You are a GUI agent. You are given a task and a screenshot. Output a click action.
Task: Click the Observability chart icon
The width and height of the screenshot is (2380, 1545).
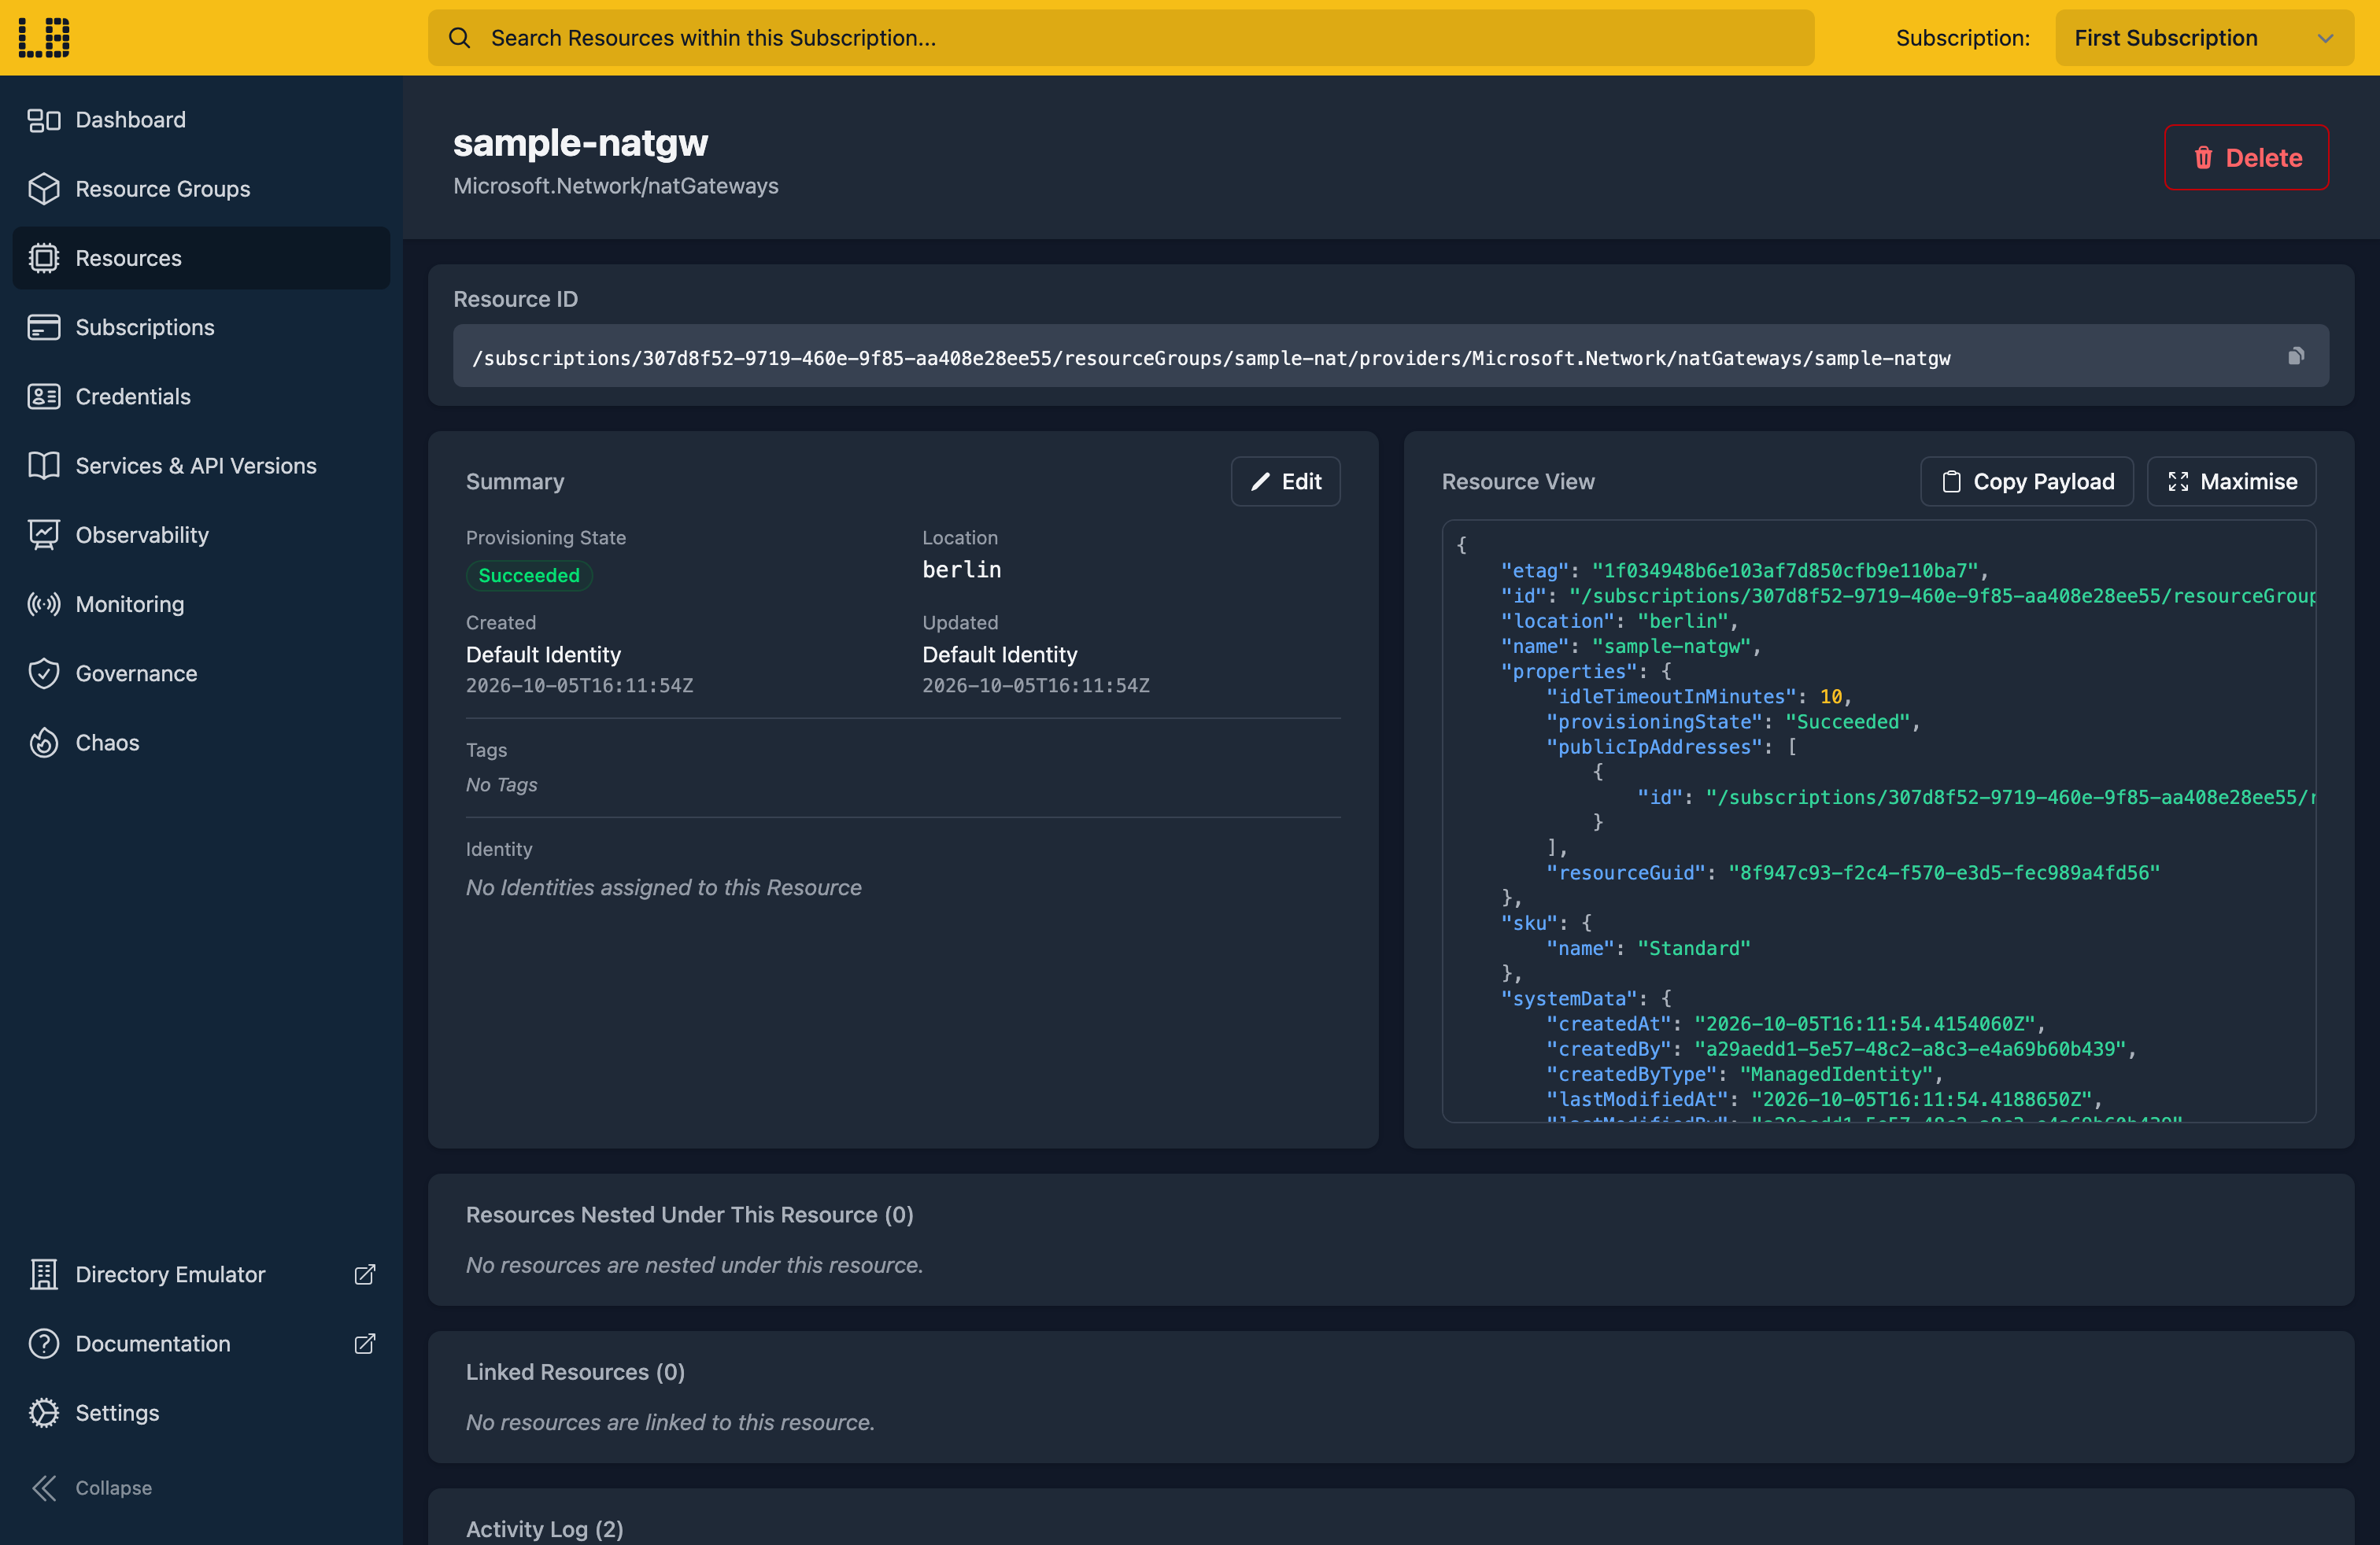pyautogui.click(x=44, y=535)
